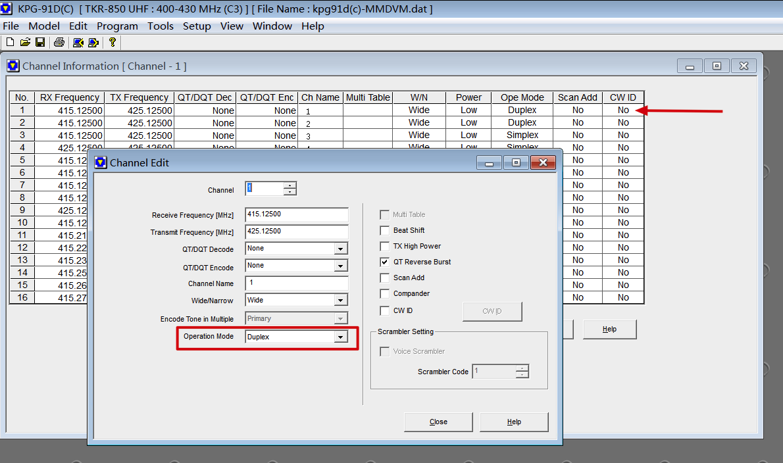The width and height of the screenshot is (783, 463).
Task: Increase the Scrambler Code value
Action: click(522, 368)
